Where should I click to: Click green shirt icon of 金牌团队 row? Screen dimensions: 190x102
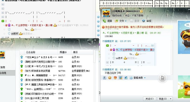click(22, 89)
